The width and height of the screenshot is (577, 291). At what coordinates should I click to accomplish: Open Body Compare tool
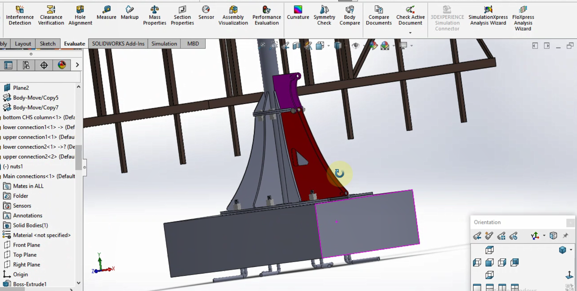tap(350, 15)
